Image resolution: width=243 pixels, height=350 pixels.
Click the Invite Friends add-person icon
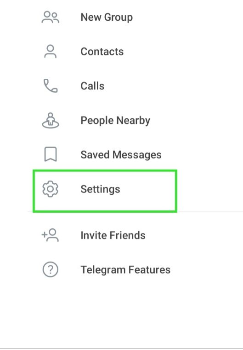click(x=50, y=235)
